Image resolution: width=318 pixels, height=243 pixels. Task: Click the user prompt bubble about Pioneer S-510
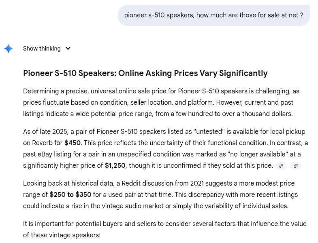point(213,15)
